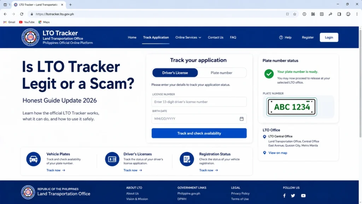
Task: Click Track now under Registration Status
Action: [x=209, y=170]
